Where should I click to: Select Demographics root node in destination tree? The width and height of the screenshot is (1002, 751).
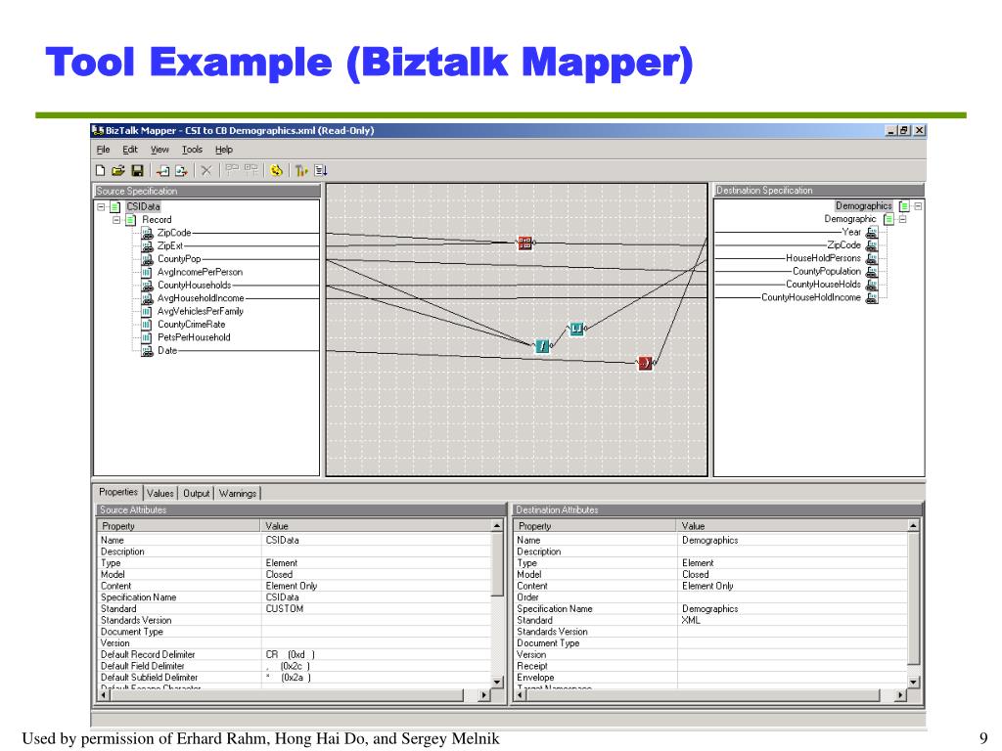[x=863, y=205]
